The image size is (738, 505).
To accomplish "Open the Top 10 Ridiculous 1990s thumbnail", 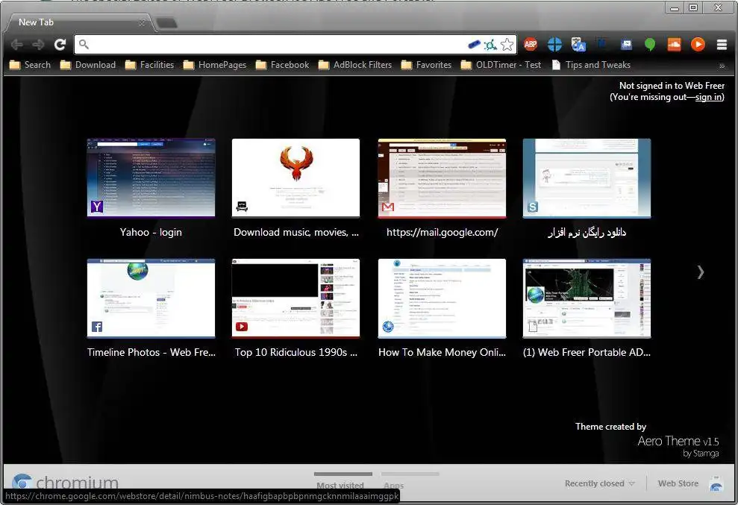I will point(295,298).
